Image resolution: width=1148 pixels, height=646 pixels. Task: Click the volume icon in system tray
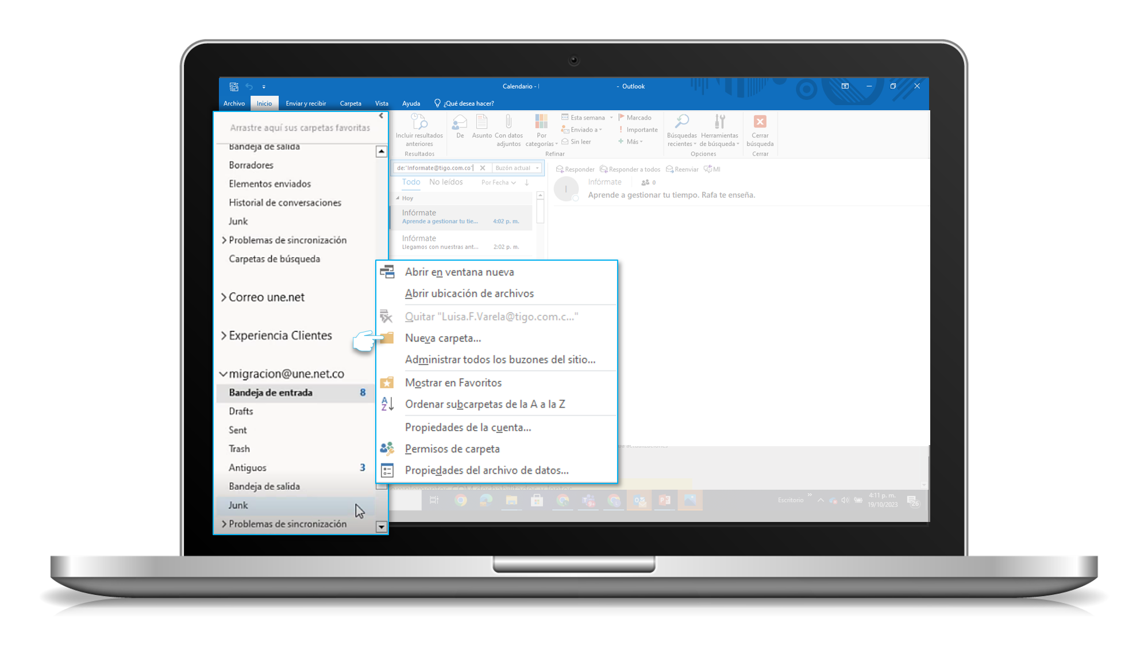pos(845,500)
